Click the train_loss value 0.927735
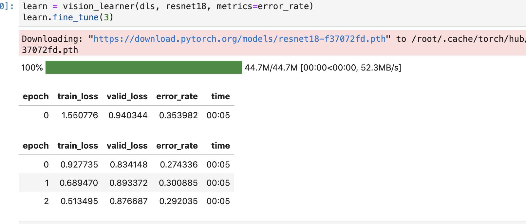526x224 pixels. click(x=79, y=165)
